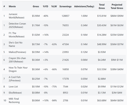The width and height of the screenshot is (127, 105).
Task: Click the Screenings column header
Action: (66, 6)
